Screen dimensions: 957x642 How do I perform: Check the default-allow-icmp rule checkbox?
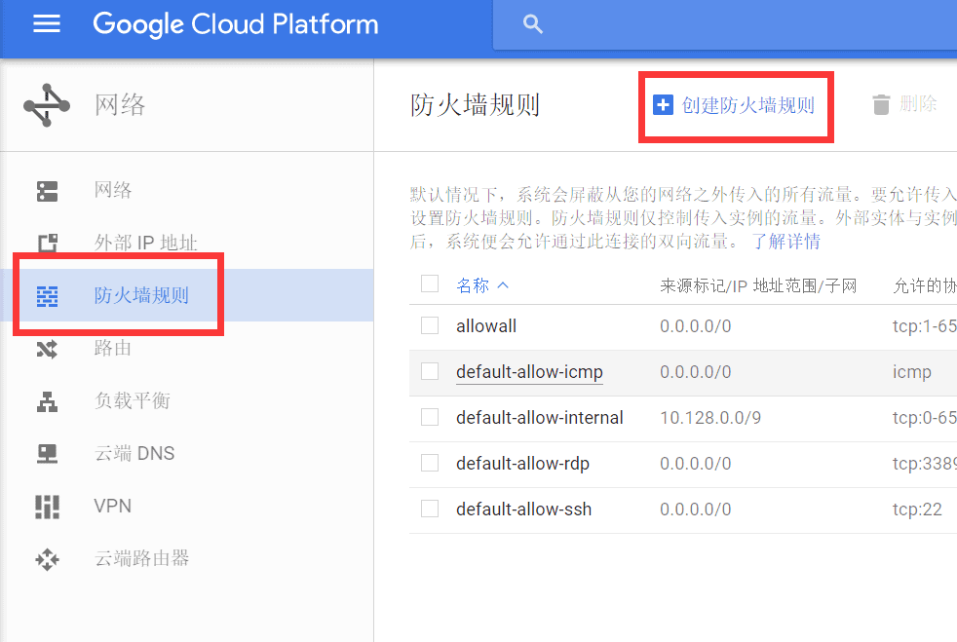coord(430,371)
